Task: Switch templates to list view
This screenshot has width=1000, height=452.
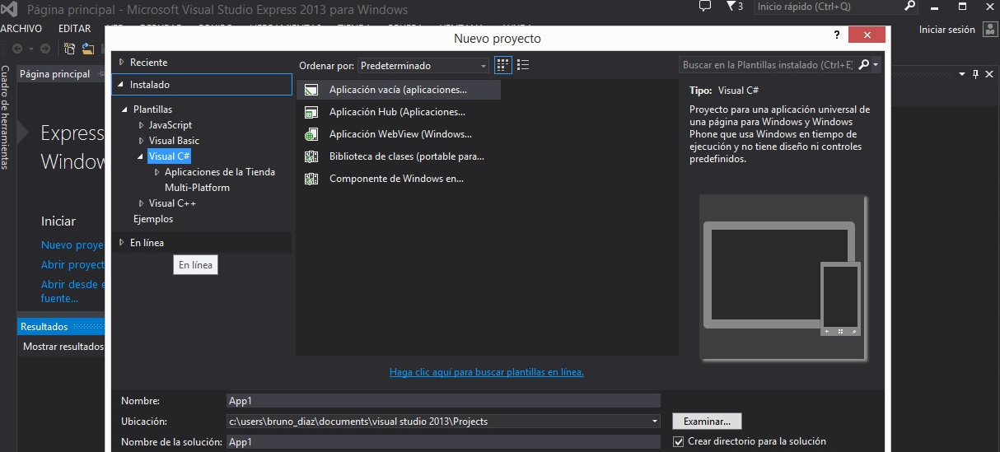Action: point(522,65)
